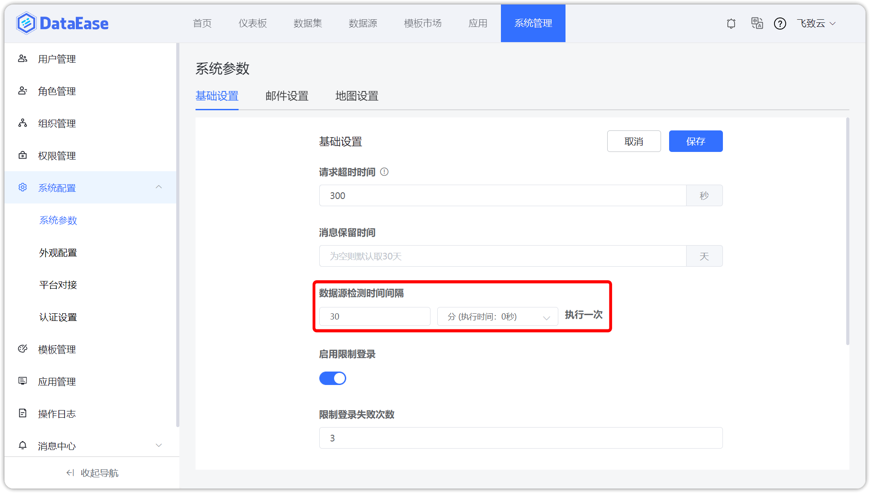The width and height of the screenshot is (870, 493).
Task: Open 用户管理 in the sidebar
Action: pyautogui.click(x=57, y=59)
